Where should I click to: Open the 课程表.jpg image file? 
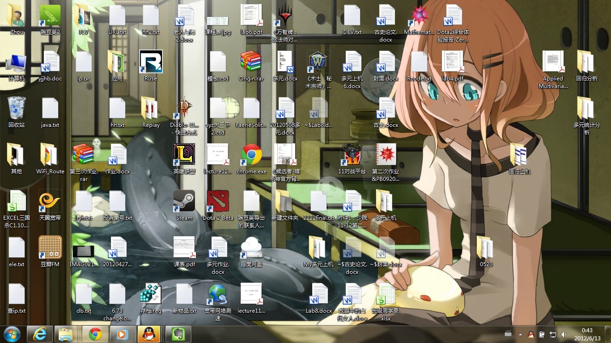tap(218, 21)
